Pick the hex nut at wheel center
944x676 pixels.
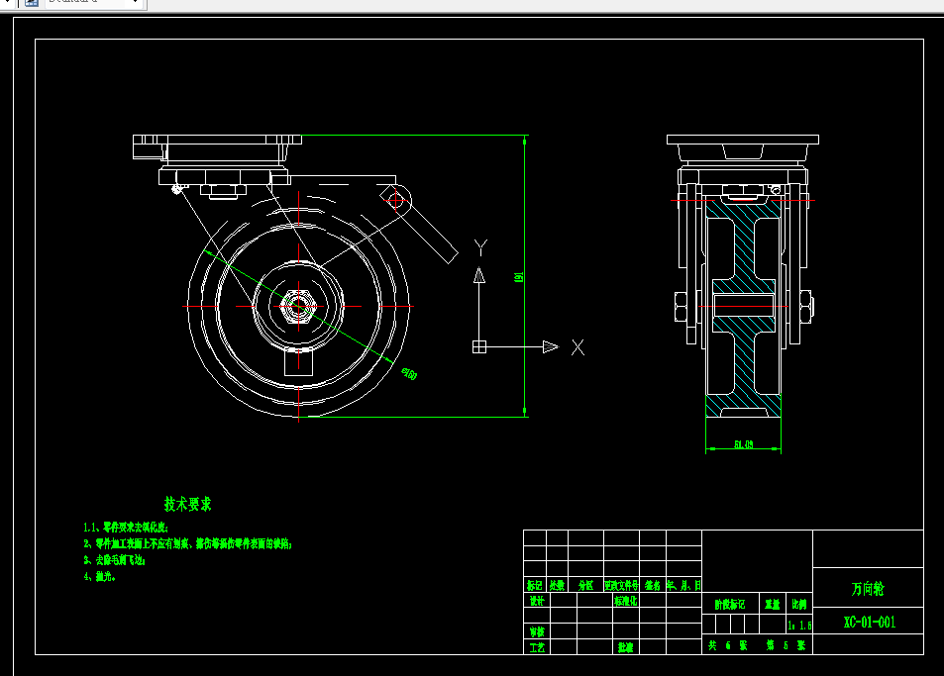[298, 306]
